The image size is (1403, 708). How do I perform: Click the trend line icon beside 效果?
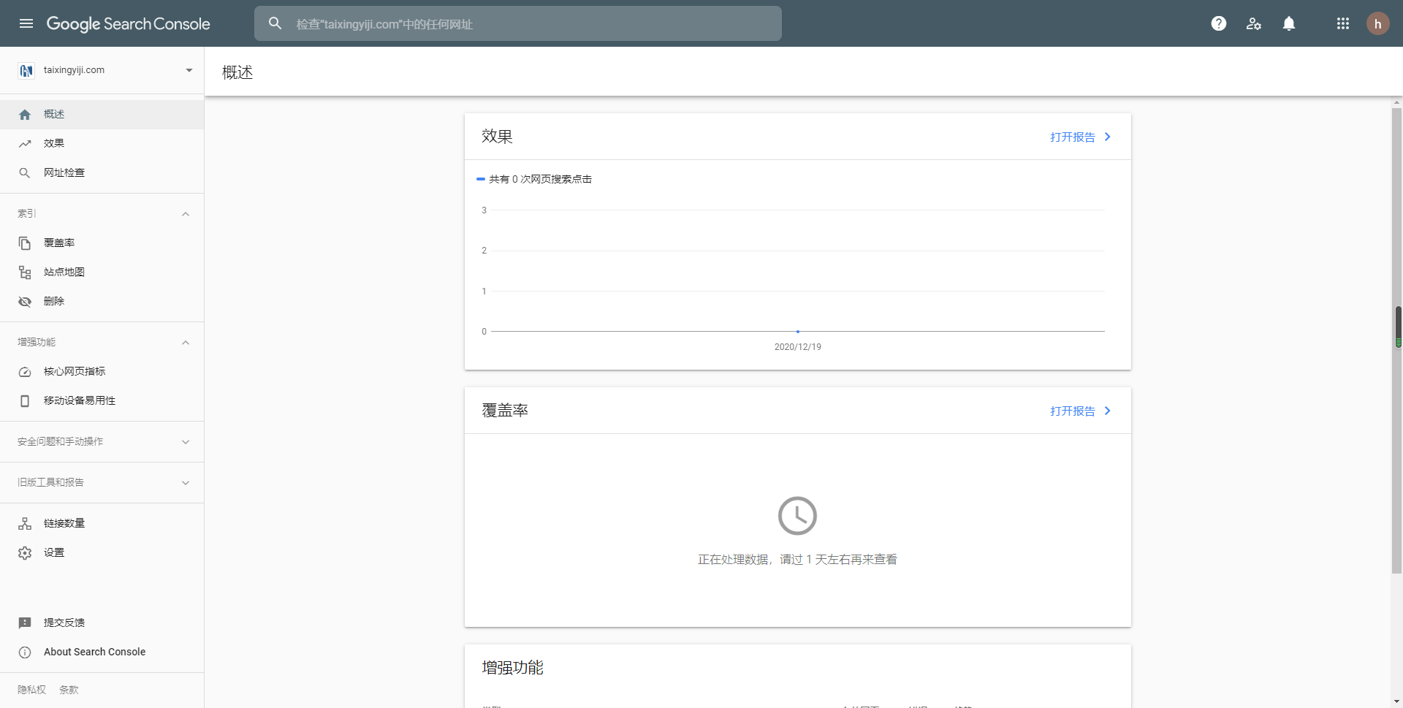[25, 144]
